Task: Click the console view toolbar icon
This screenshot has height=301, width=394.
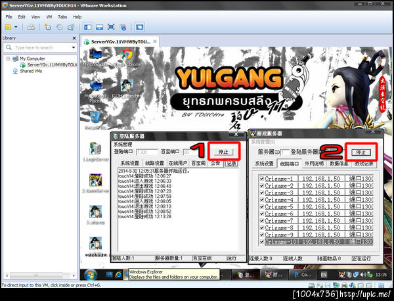Action: [x=140, y=27]
